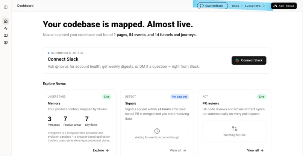Viewport: 303px width, 156px height.
Task: Click the Connect Slack heading text
Action: click(63, 59)
